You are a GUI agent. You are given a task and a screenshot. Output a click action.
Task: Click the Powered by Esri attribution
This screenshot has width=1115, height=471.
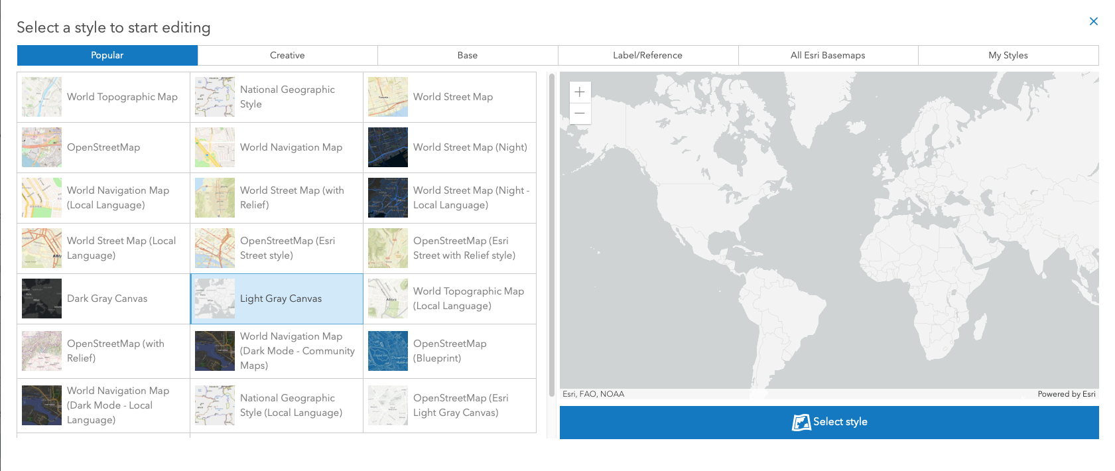pos(1067,394)
